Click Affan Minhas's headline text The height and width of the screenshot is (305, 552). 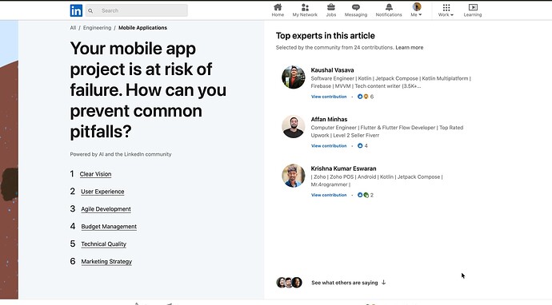(x=387, y=132)
